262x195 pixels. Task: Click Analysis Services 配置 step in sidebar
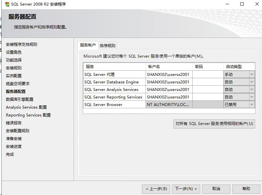pyautogui.click(x=26, y=107)
